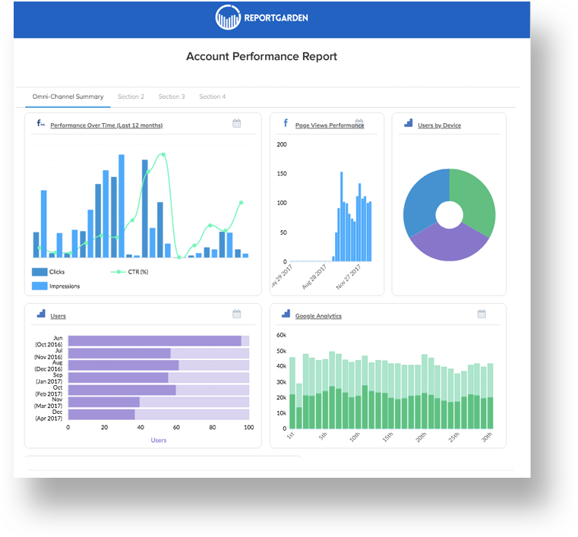The width and height of the screenshot is (578, 537).
Task: Click the Aug 28 2017 date label
Action: pyautogui.click(x=314, y=276)
